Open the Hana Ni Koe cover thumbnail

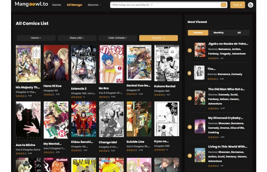[x=56, y=63]
